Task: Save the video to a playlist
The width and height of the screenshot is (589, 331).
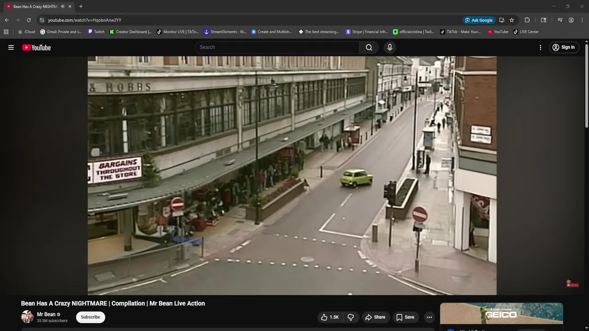Action: coord(405,317)
